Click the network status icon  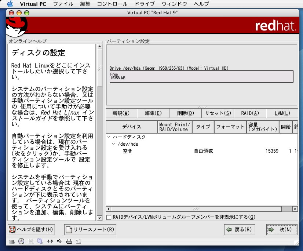click(x=50, y=241)
